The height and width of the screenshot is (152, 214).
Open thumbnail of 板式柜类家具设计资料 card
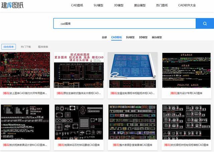coord(25,122)
